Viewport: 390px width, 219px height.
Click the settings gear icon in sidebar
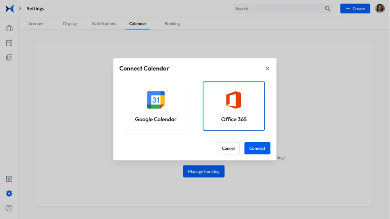coord(9,193)
